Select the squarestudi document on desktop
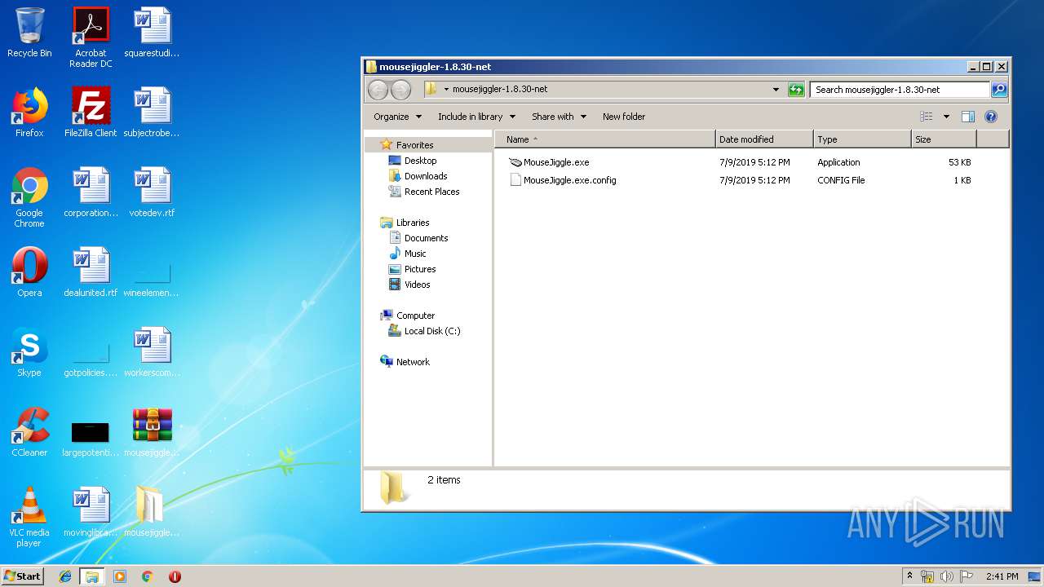 (153, 33)
